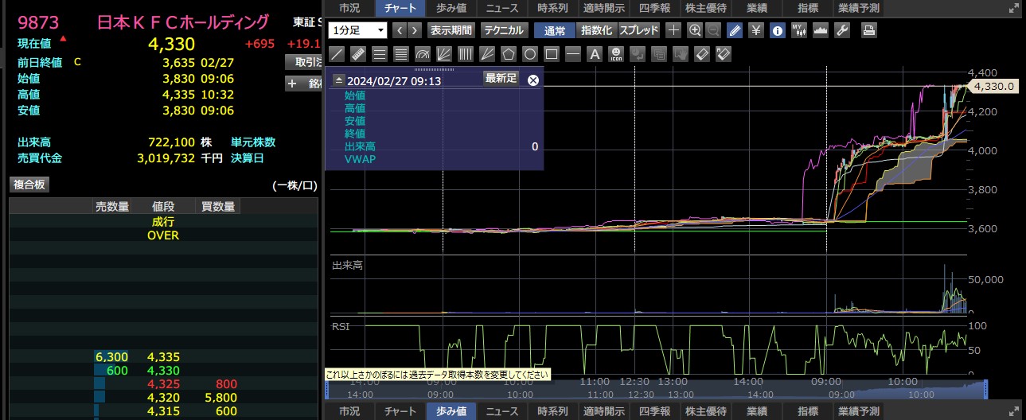Select the single horizontal line tool

(x=572, y=54)
